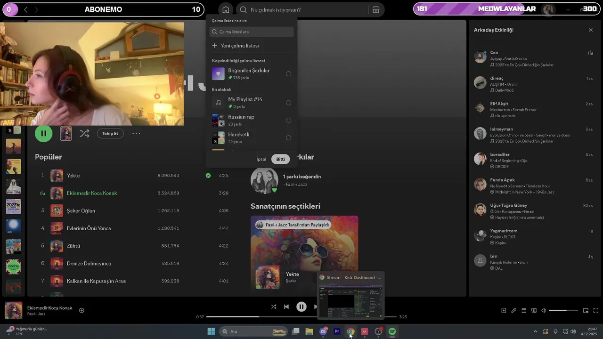Click the Spotify taskbar icon
The width and height of the screenshot is (603, 339).
pyautogui.click(x=392, y=331)
